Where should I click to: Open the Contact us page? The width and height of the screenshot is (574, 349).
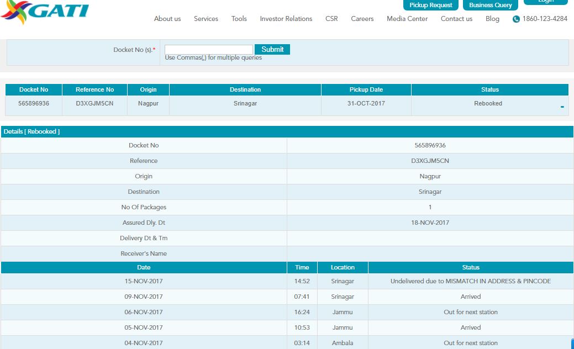coord(456,19)
